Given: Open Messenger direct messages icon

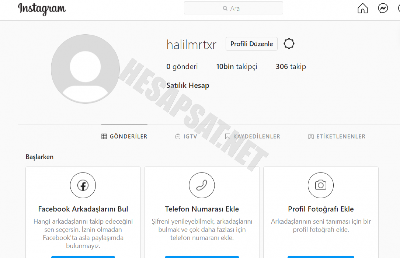Looking at the screenshot, I should click(x=383, y=8).
